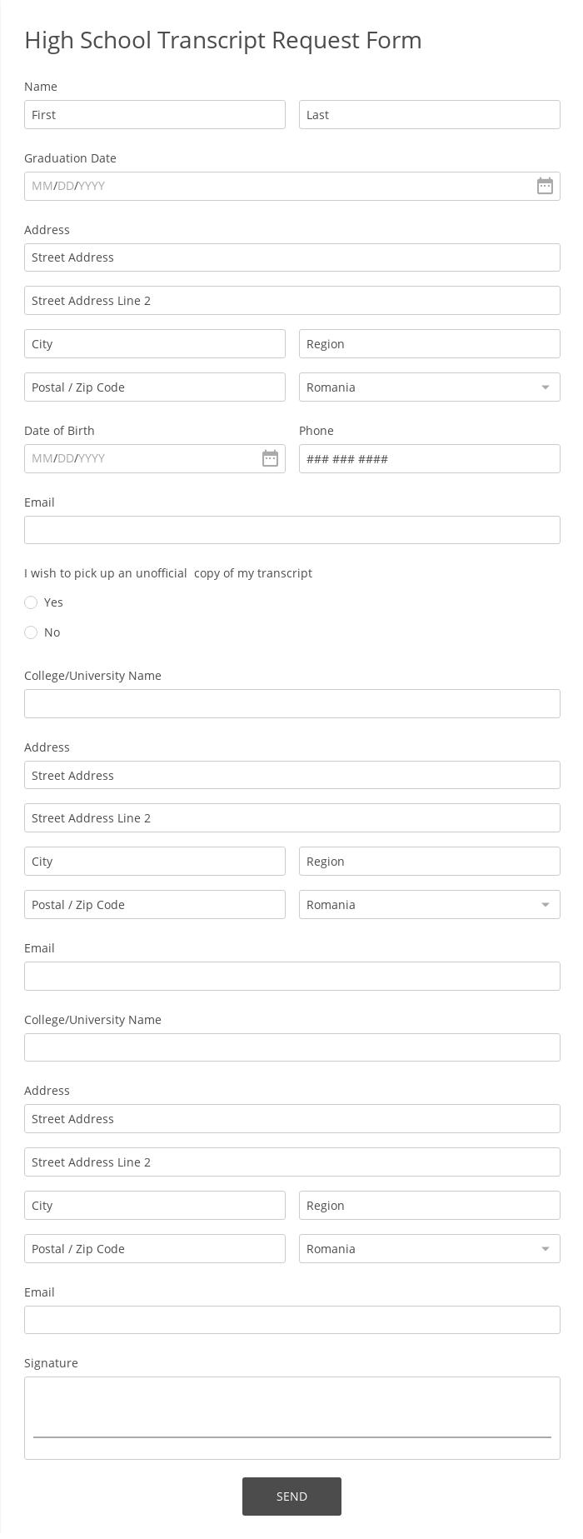Select the Yes radio button
583x1539 pixels.
pyautogui.click(x=31, y=602)
